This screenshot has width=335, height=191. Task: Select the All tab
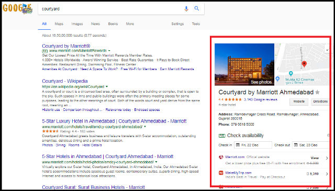coord(44,24)
